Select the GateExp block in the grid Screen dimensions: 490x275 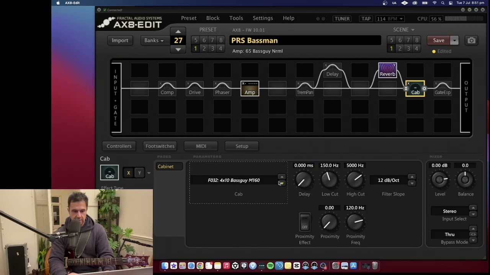pyautogui.click(x=443, y=88)
